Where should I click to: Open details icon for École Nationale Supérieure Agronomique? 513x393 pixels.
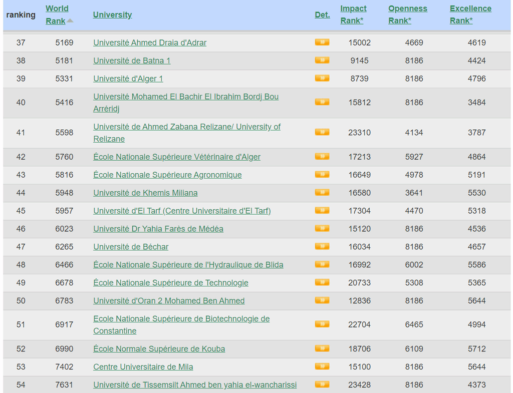click(322, 174)
